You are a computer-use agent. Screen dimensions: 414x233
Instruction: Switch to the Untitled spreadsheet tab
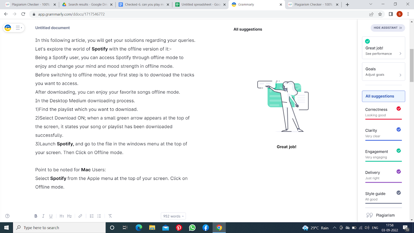click(x=201, y=4)
